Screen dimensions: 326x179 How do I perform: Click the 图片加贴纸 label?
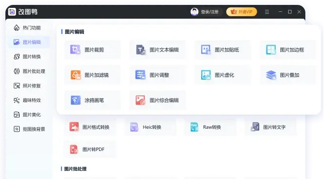tap(227, 50)
